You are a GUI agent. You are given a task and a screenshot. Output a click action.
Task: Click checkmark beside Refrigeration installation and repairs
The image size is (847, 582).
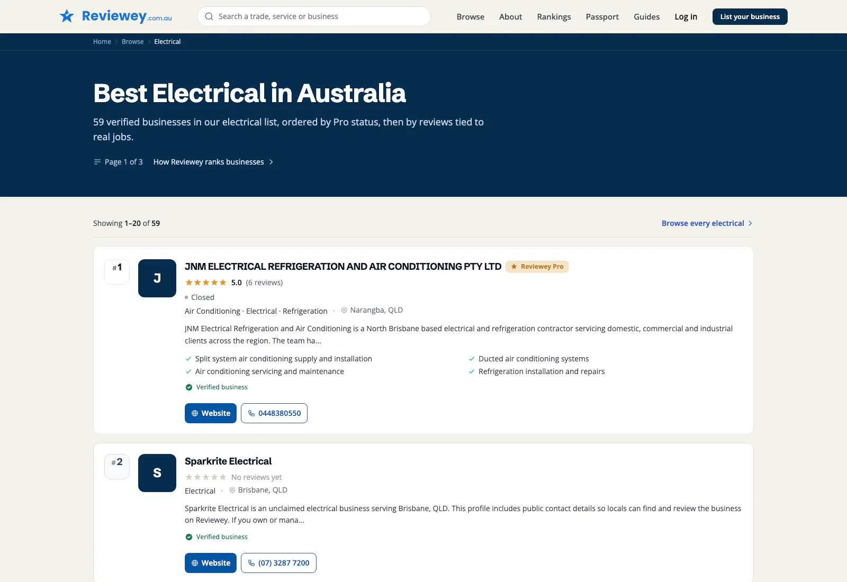(x=472, y=371)
